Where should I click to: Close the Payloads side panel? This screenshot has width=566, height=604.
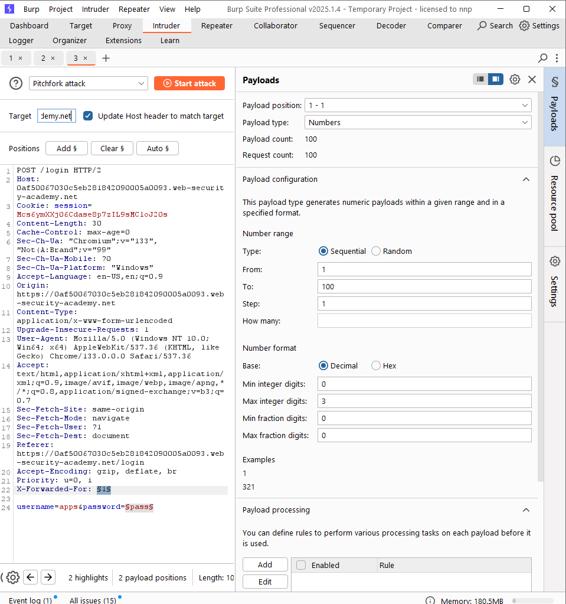pyautogui.click(x=532, y=79)
